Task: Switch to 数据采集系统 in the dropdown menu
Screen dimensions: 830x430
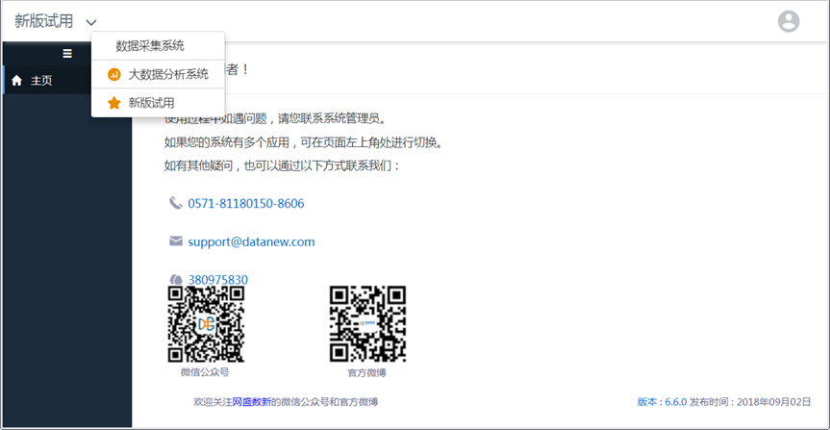Action: (150, 45)
